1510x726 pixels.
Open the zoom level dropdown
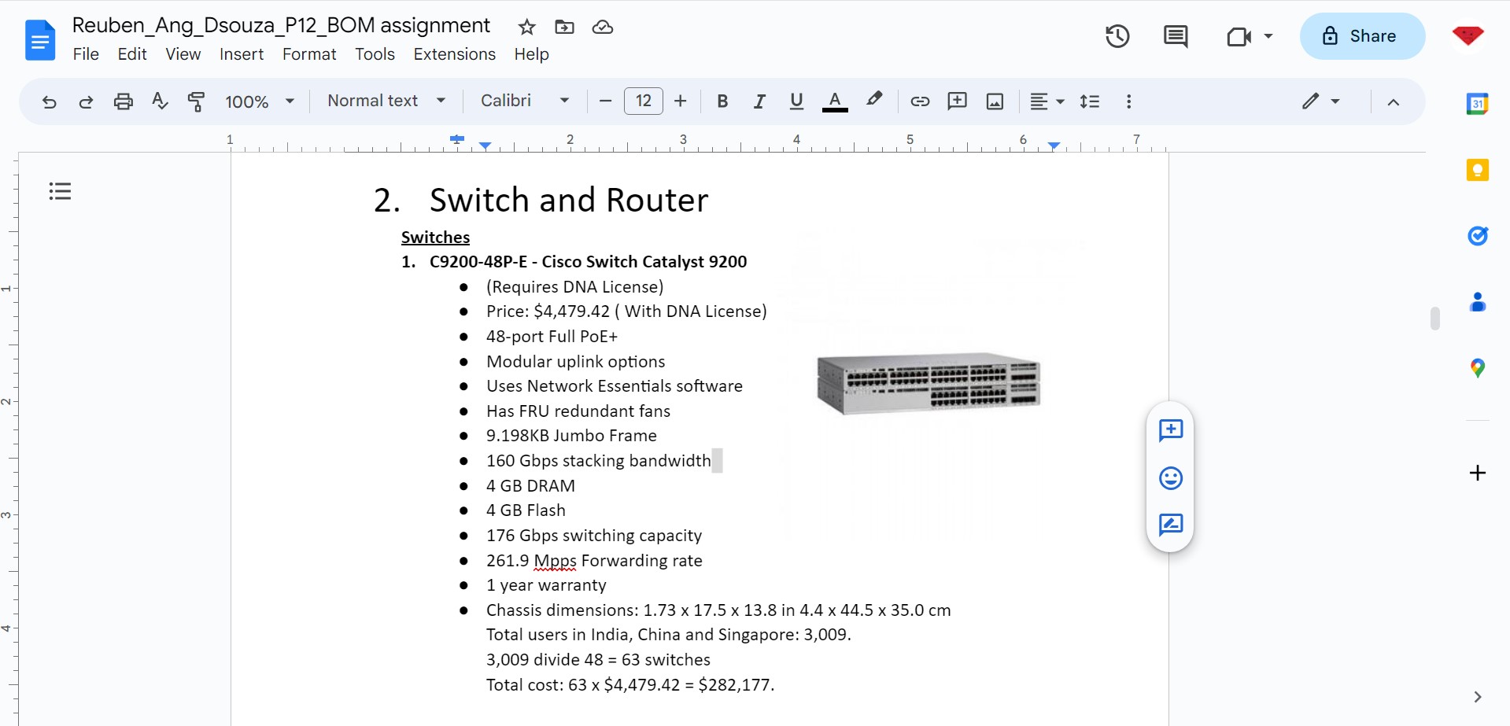[260, 101]
